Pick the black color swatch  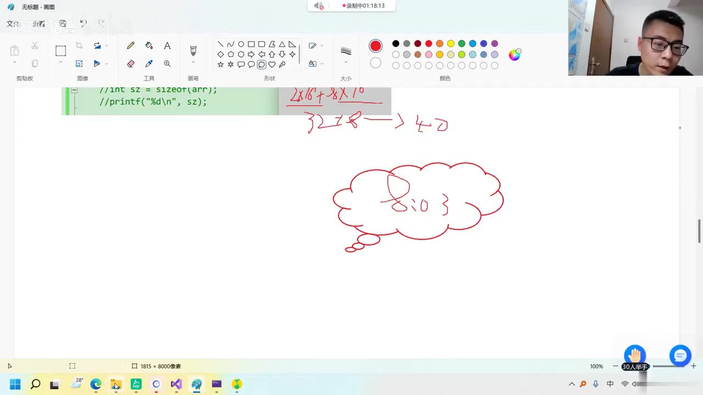(395, 44)
